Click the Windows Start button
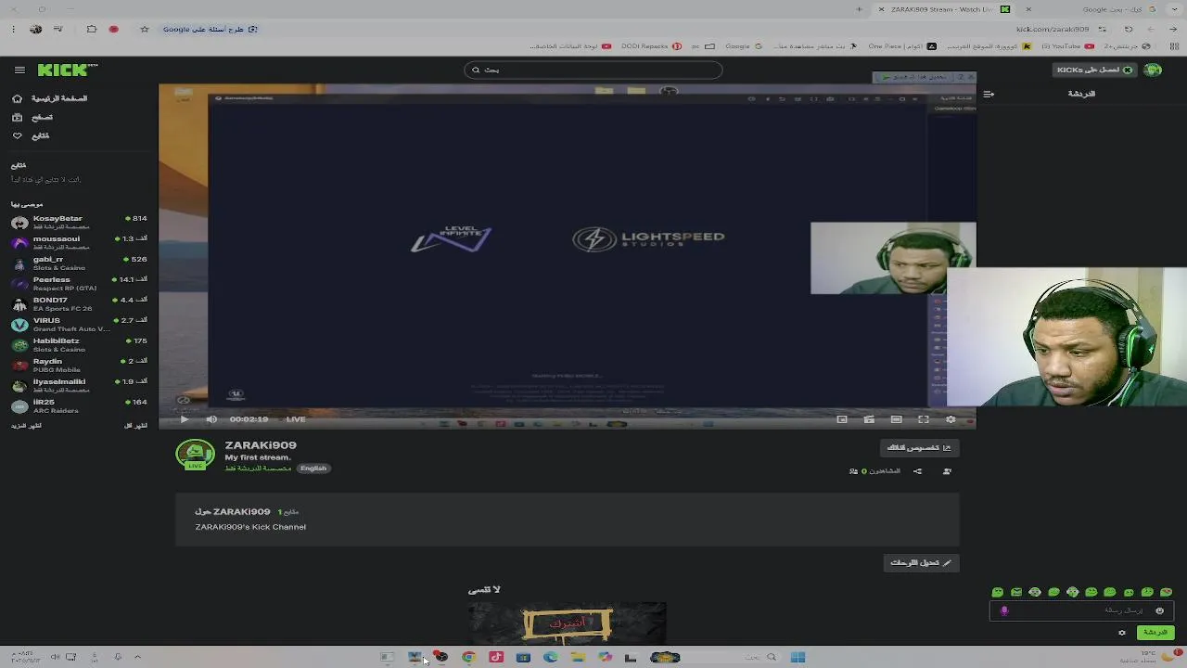1187x668 pixels. [x=798, y=657]
